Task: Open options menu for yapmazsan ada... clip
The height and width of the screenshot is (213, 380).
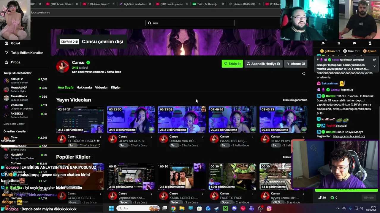Action: click(x=151, y=194)
